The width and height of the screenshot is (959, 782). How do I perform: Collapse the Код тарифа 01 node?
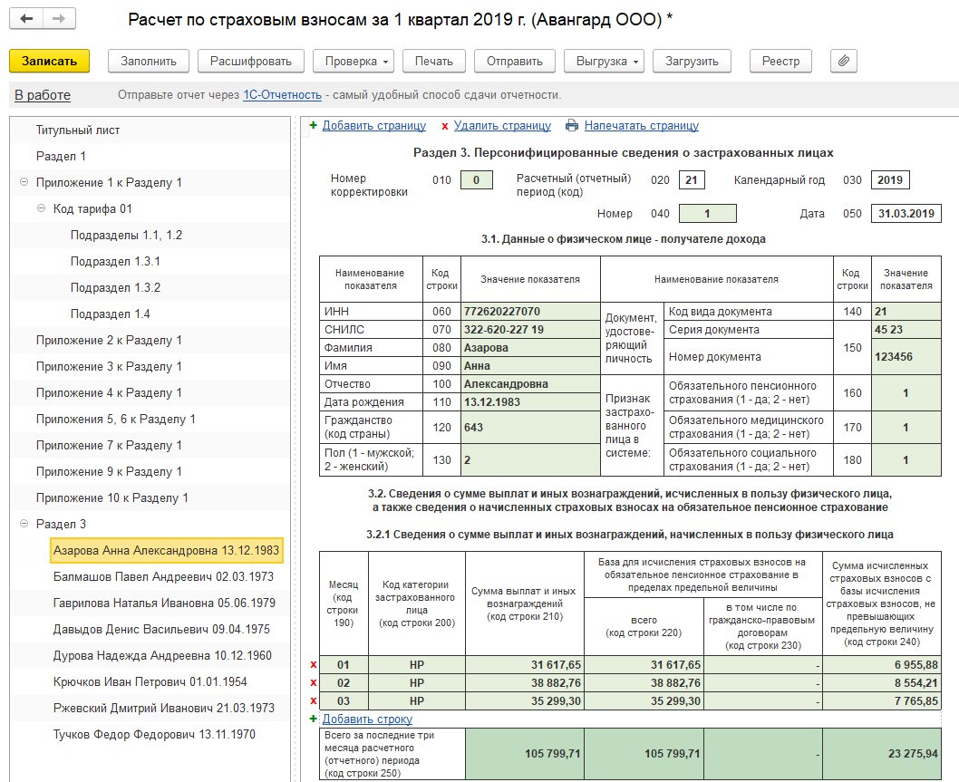(x=41, y=208)
